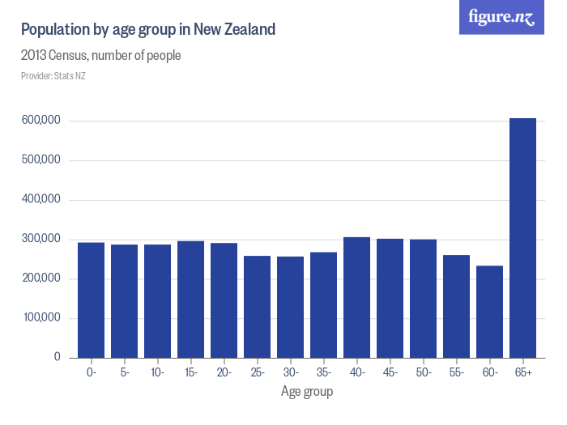Click the 45- age group bar
567x425 pixels.
click(390, 298)
